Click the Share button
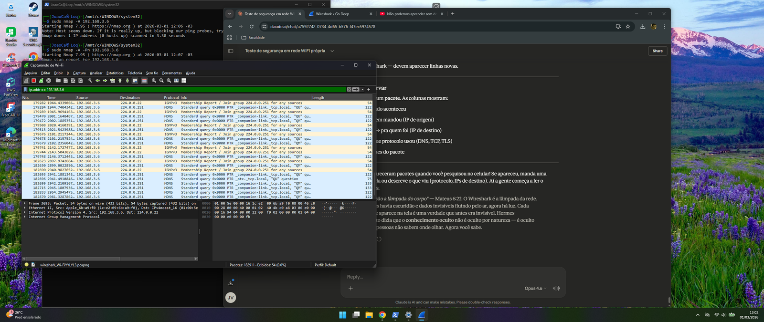 (658, 51)
